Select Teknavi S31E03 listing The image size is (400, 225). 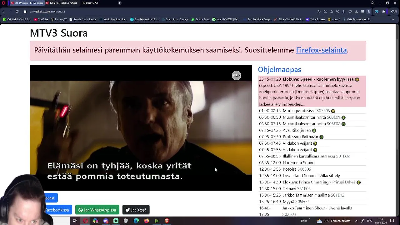(x=312, y=188)
